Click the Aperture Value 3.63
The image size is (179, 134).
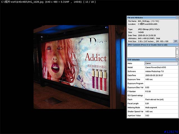click(x=147, y=115)
